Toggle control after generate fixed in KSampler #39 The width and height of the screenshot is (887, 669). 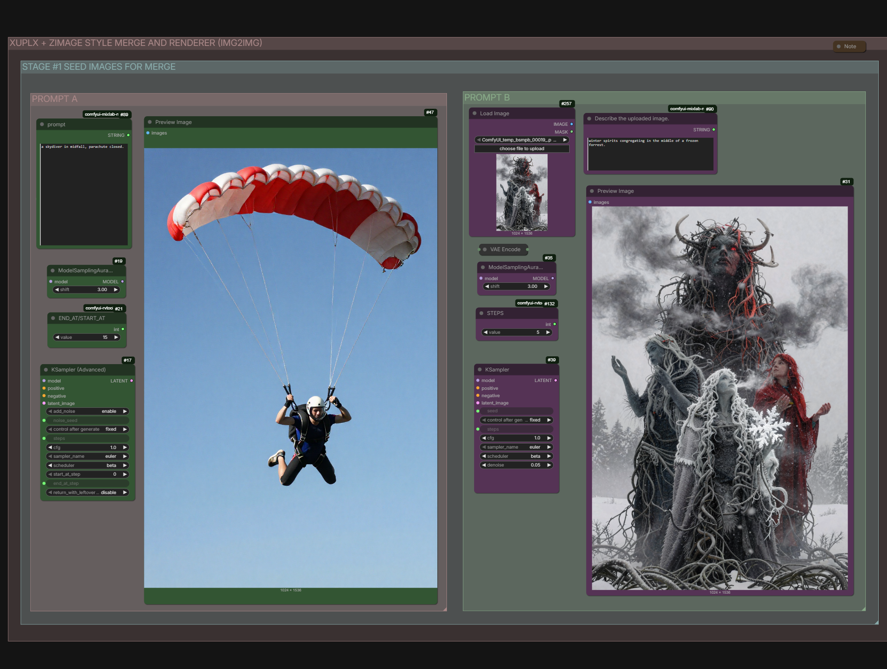click(x=516, y=420)
